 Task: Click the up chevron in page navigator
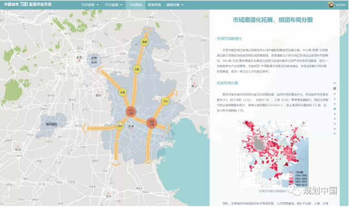335,82
